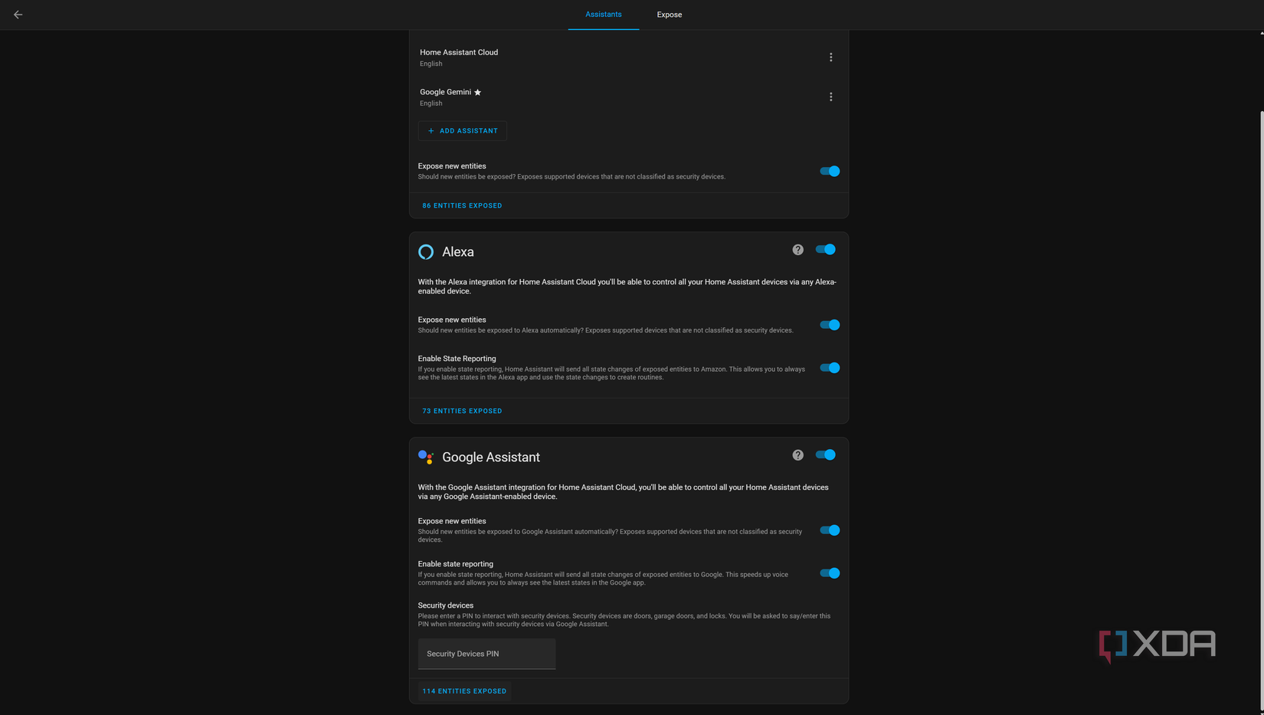1264x715 pixels.
Task: Select the Assistants tab
Action: [603, 14]
